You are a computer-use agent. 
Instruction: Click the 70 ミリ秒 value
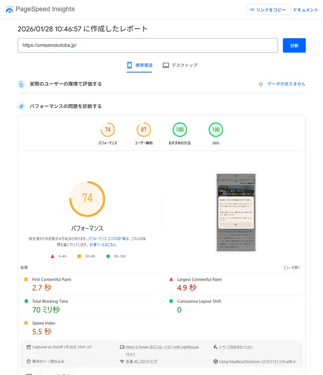pyautogui.click(x=46, y=310)
